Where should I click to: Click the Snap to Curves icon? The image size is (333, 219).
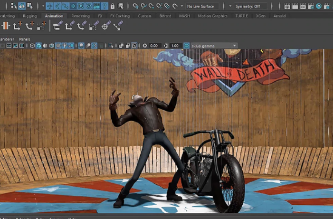coord(143,6)
